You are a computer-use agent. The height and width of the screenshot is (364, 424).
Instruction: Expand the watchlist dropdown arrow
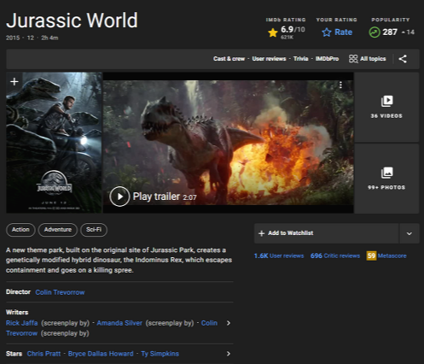point(409,233)
